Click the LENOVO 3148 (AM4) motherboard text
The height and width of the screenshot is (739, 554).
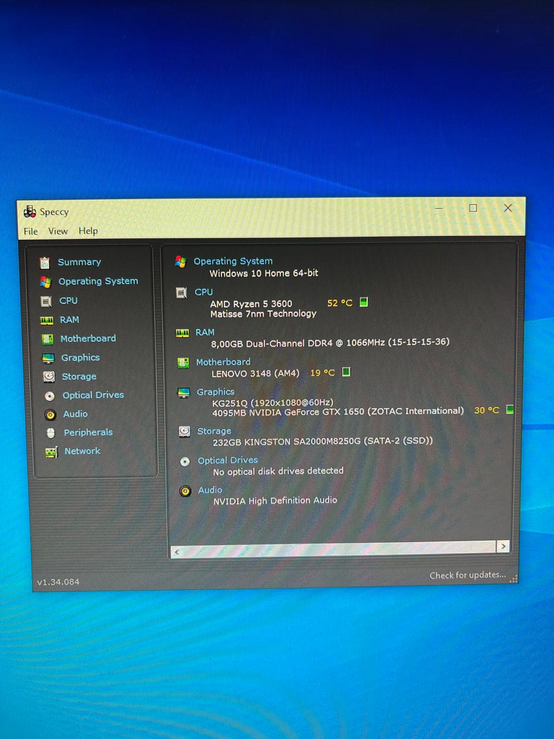[x=256, y=374]
